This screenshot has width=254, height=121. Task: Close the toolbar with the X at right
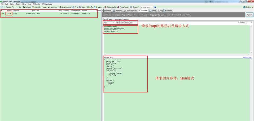click(x=253, y=7)
